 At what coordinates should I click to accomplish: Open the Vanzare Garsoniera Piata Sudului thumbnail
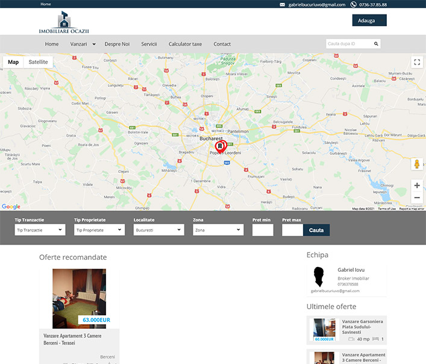tap(324, 330)
